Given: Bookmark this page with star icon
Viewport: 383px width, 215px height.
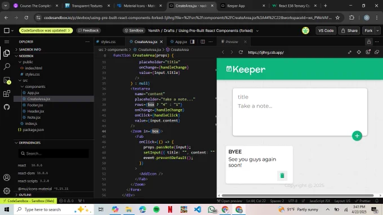Looking at the screenshot, I should click(x=337, y=17).
